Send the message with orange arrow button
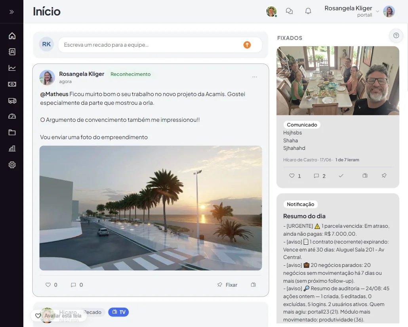The width and height of the screenshot is (408, 327). (x=247, y=45)
